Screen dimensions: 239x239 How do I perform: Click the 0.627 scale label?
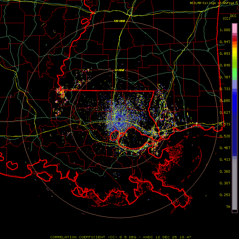pos(225,113)
